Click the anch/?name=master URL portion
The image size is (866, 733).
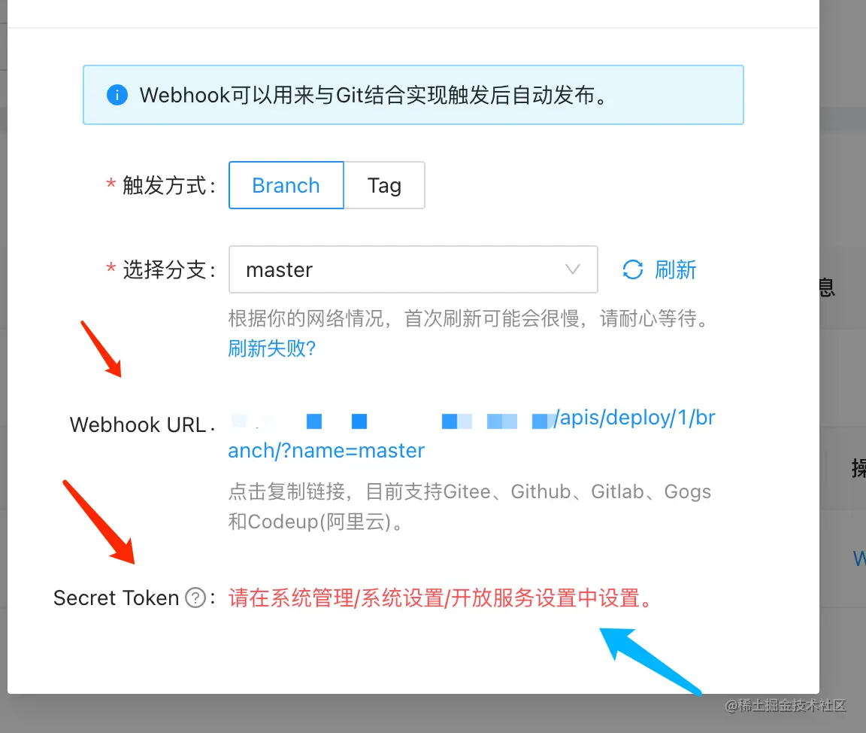click(x=326, y=451)
